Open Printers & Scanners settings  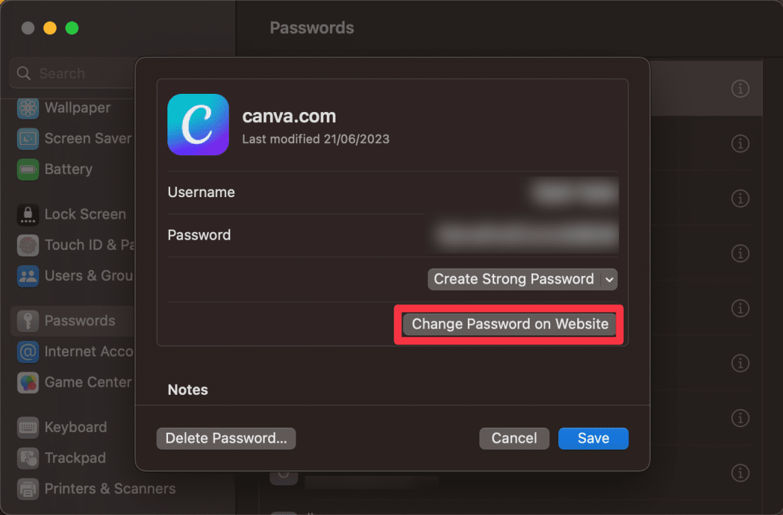(28, 489)
